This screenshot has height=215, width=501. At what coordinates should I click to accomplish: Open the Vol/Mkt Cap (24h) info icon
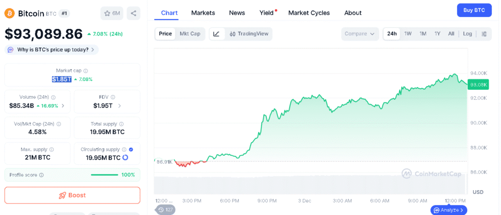(x=59, y=124)
